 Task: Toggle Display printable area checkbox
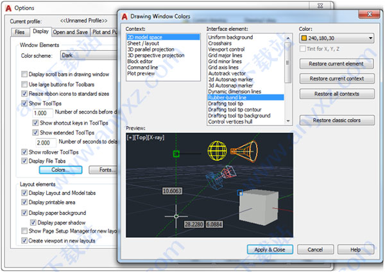point(24,203)
